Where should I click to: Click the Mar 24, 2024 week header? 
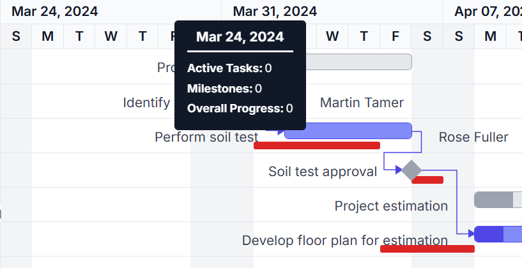[55, 11]
